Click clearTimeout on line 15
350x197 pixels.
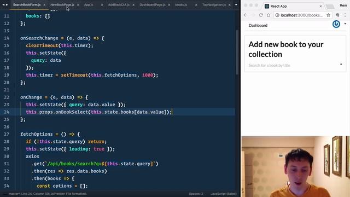coord(42,45)
